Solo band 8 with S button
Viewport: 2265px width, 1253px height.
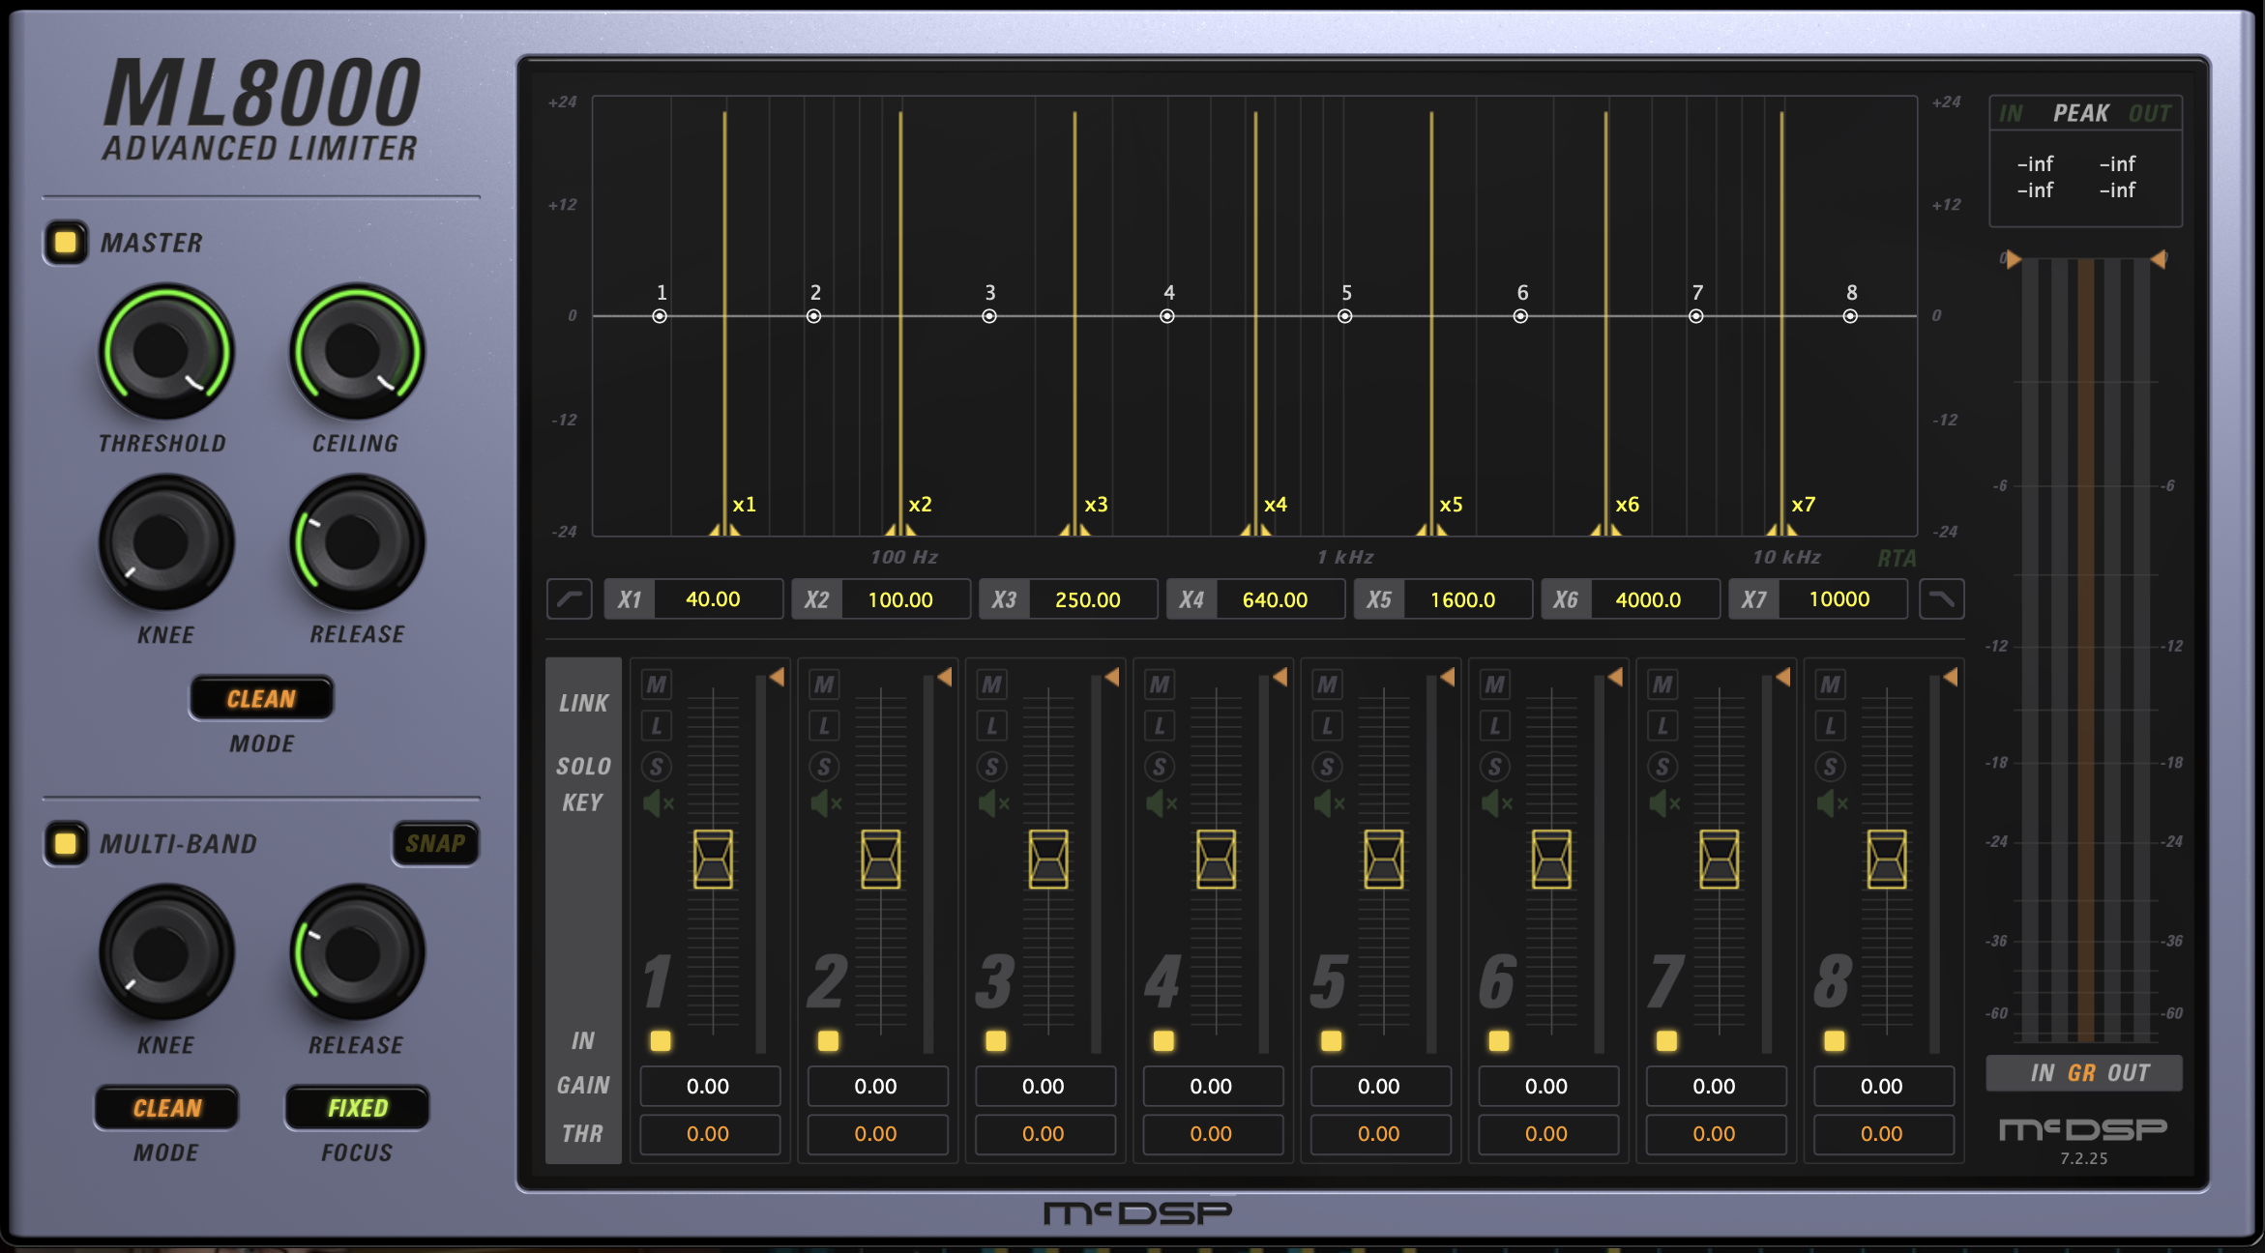pos(1831,767)
